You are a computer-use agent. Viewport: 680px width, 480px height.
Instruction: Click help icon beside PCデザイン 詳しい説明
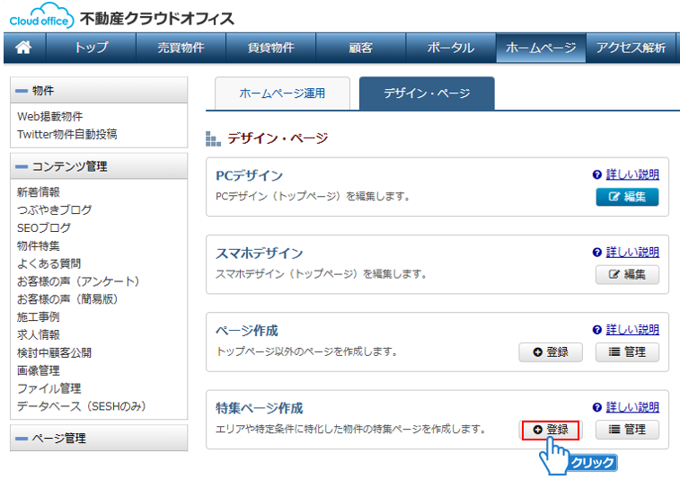click(x=596, y=174)
